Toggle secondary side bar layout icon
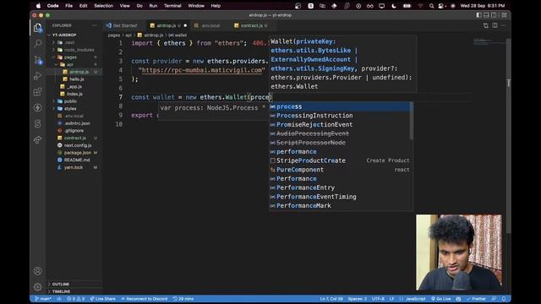The width and height of the screenshot is (541, 304). (494, 15)
